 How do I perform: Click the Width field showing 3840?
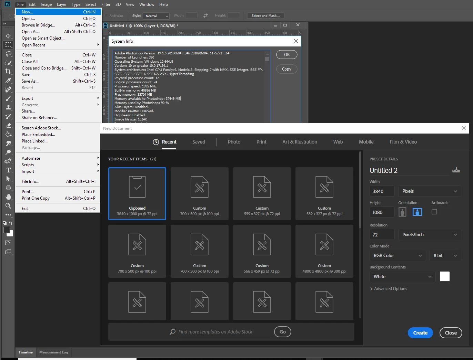(x=382, y=191)
